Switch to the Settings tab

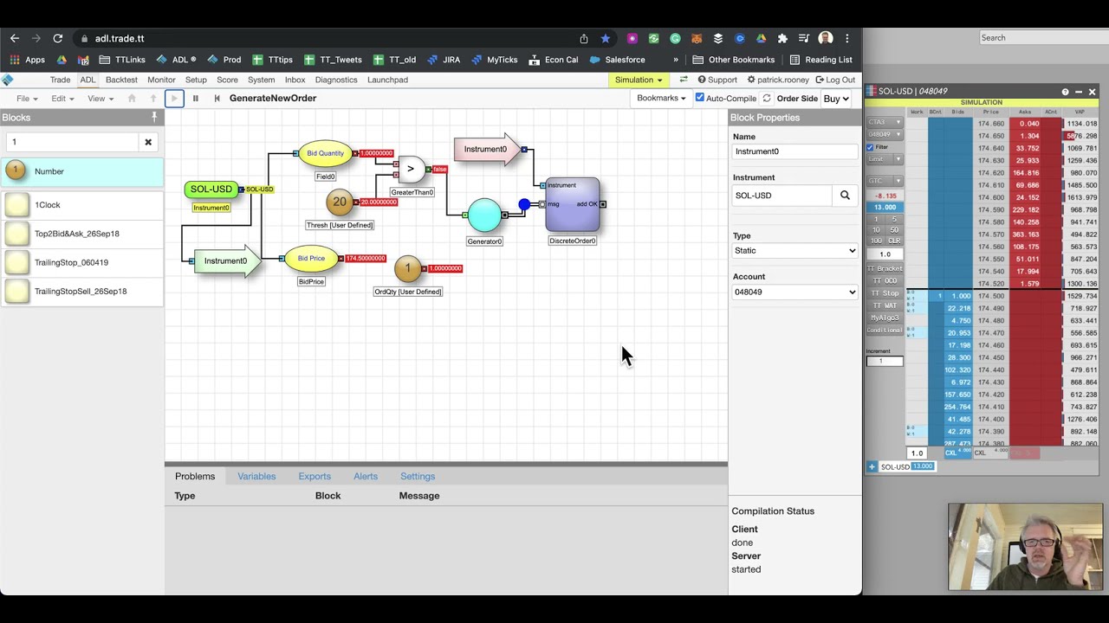(418, 477)
